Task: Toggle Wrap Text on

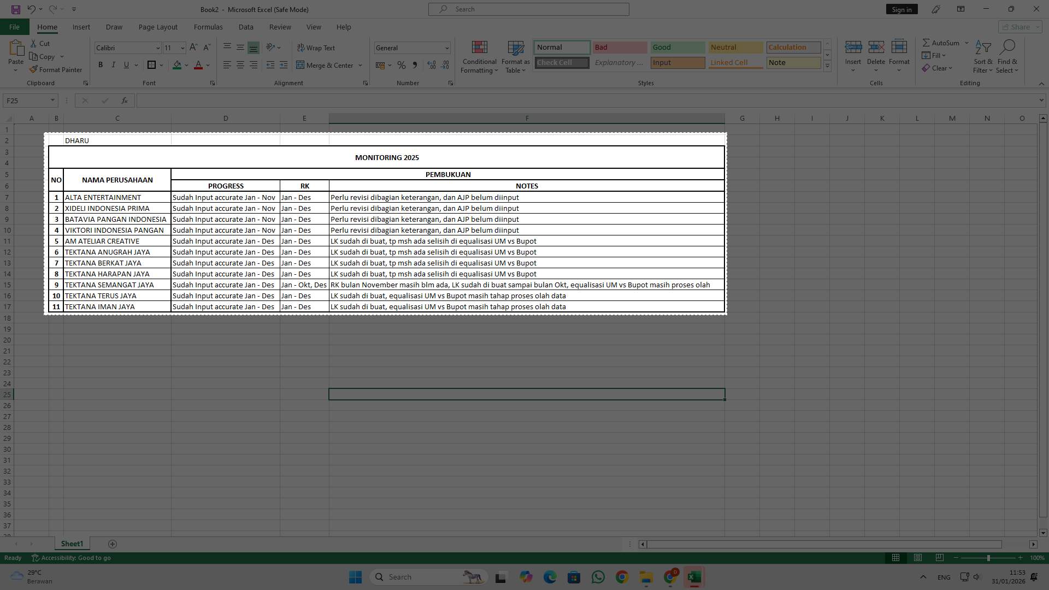Action: click(317, 48)
